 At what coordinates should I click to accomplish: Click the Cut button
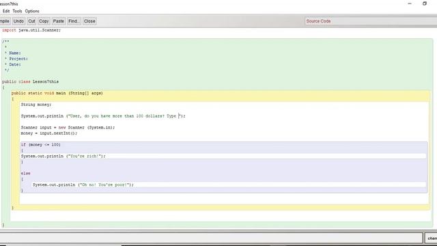pos(32,21)
